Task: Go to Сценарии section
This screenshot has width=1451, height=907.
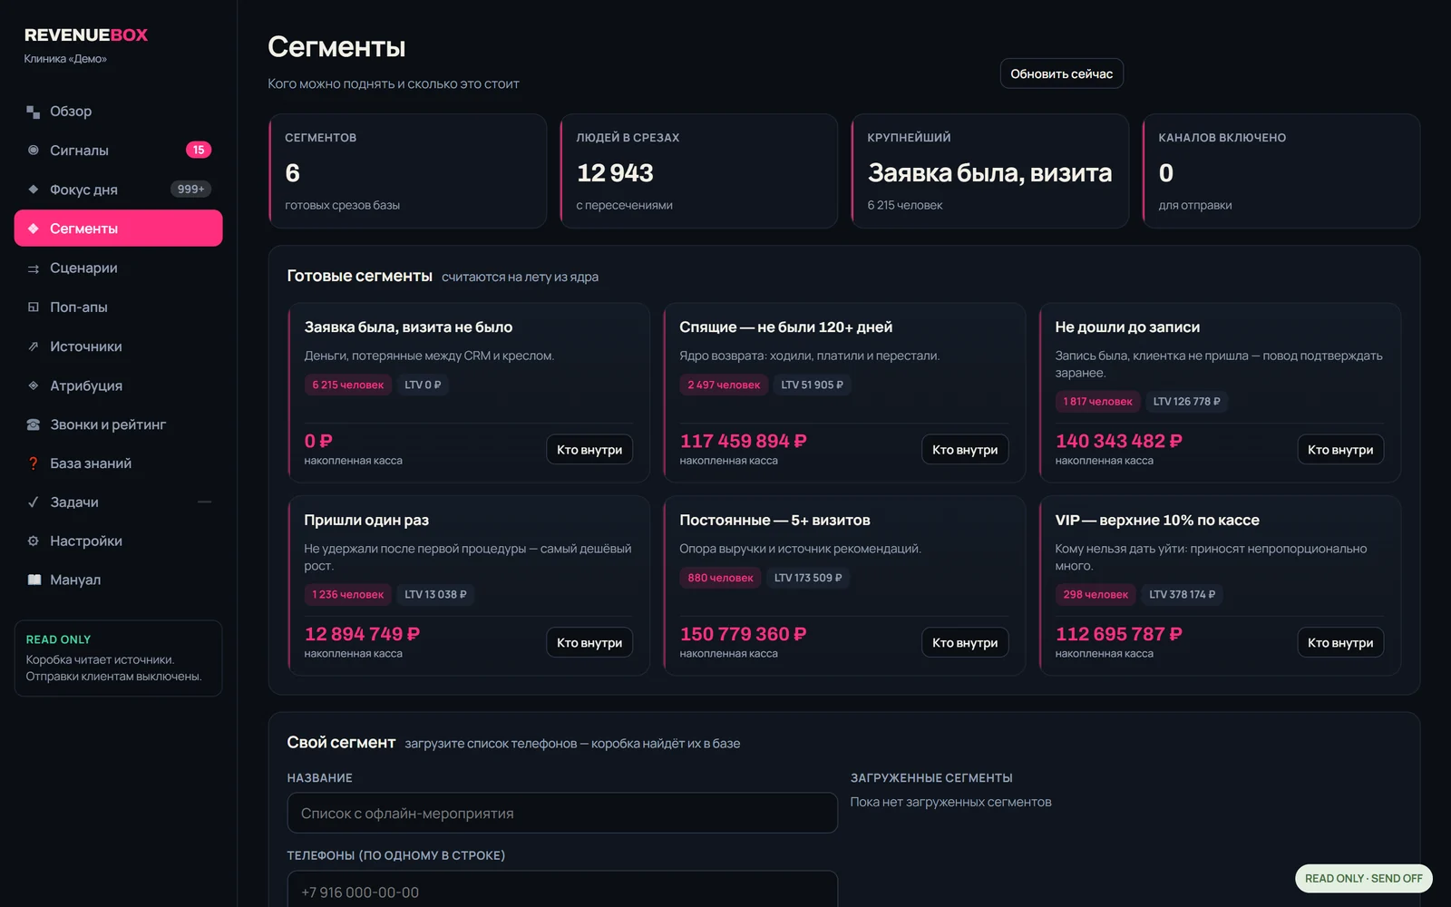Action: tap(118, 268)
